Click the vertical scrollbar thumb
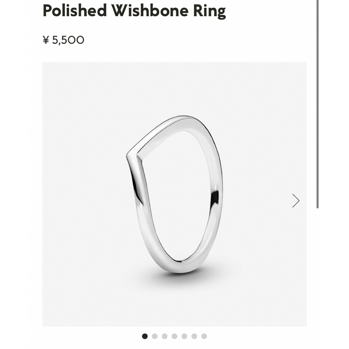 coord(318,103)
